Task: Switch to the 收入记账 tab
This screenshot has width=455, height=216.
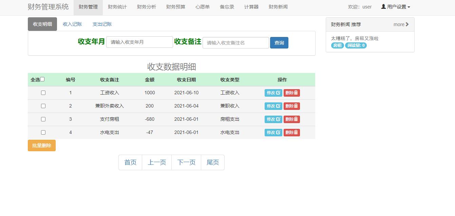Action: click(72, 24)
